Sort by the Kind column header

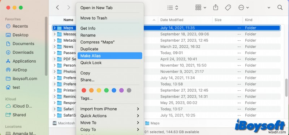coord(249,20)
